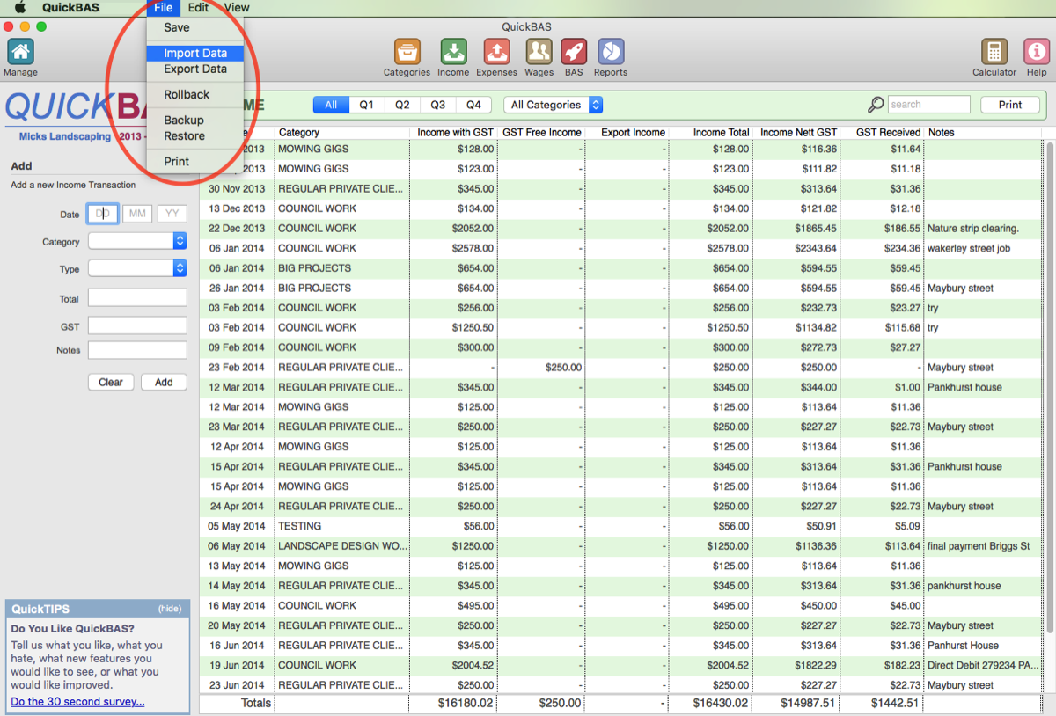This screenshot has width=1056, height=716.
Task: Follow the 30 second survey link
Action: point(77,701)
